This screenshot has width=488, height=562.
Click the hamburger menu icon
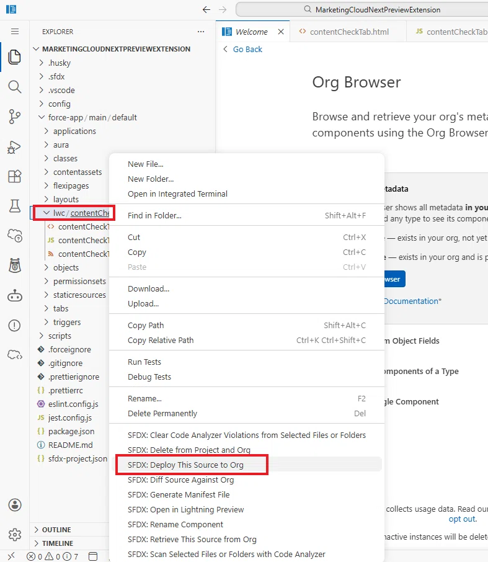[x=15, y=32]
